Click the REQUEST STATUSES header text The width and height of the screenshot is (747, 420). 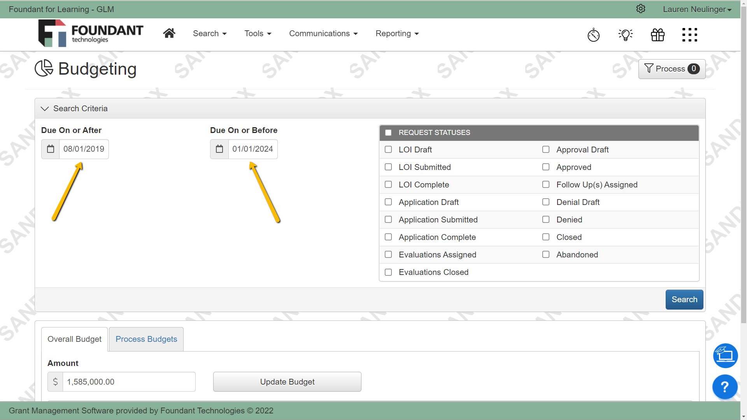[x=434, y=133]
